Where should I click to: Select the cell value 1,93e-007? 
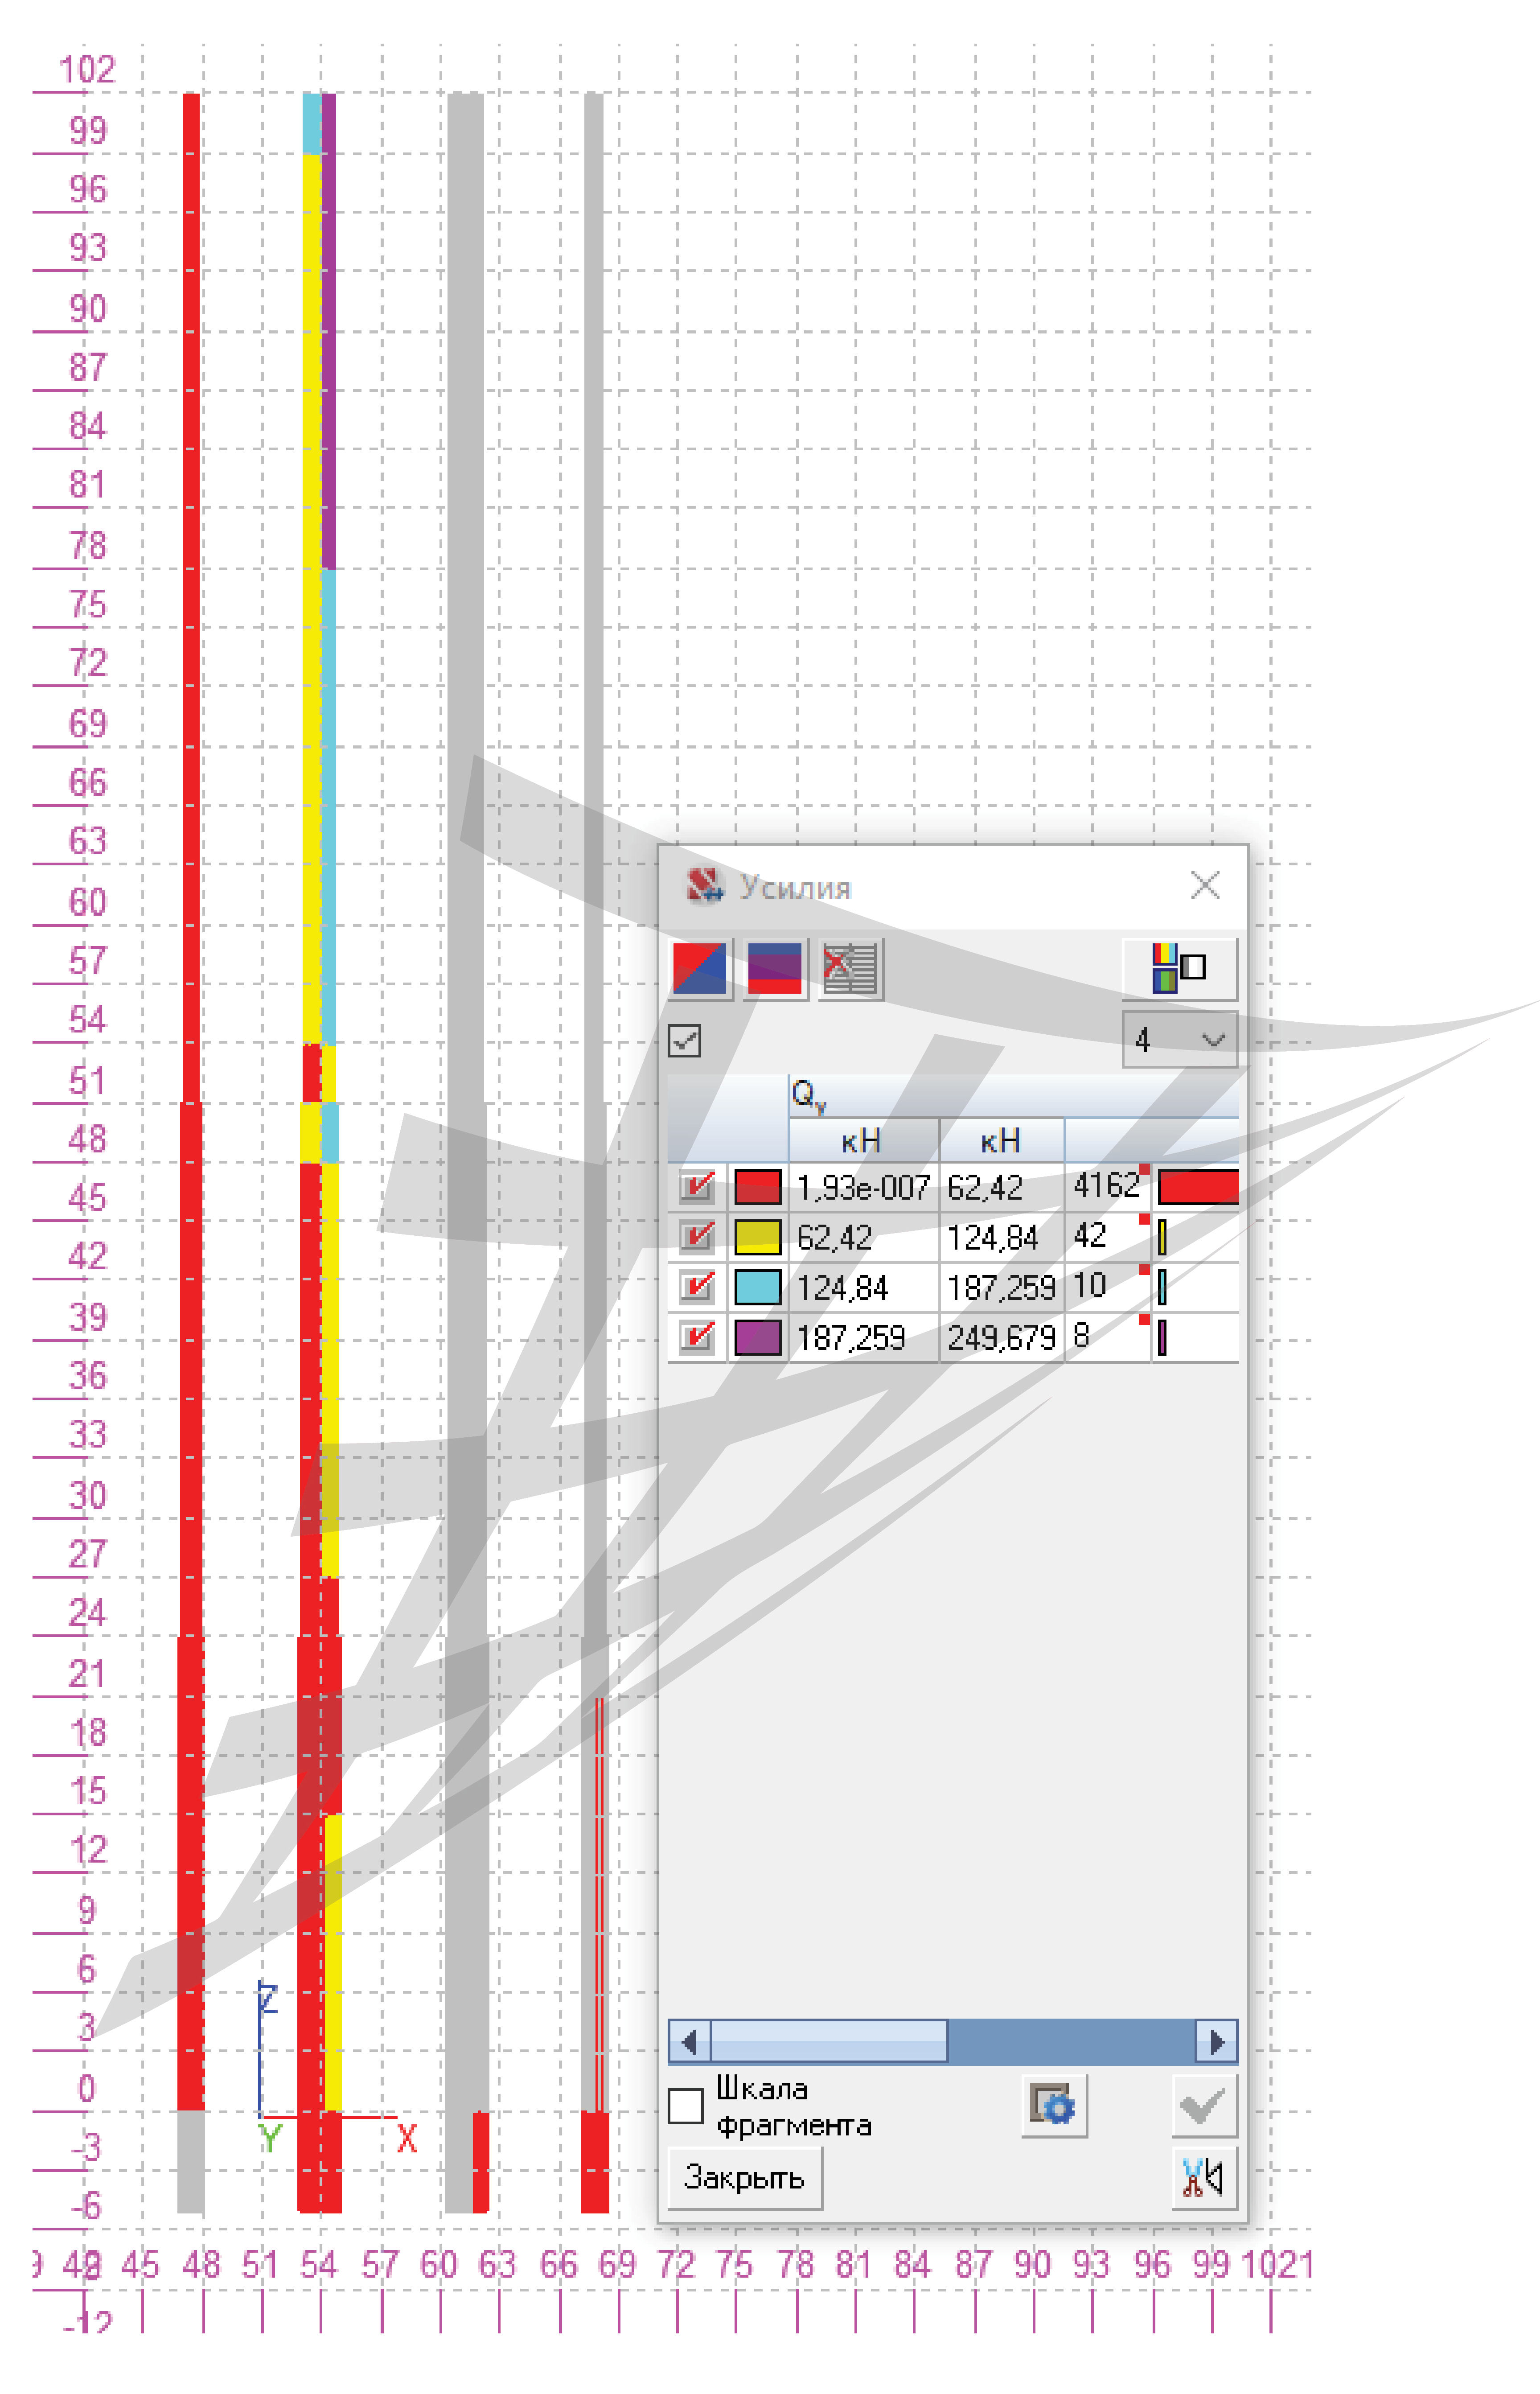[864, 1187]
